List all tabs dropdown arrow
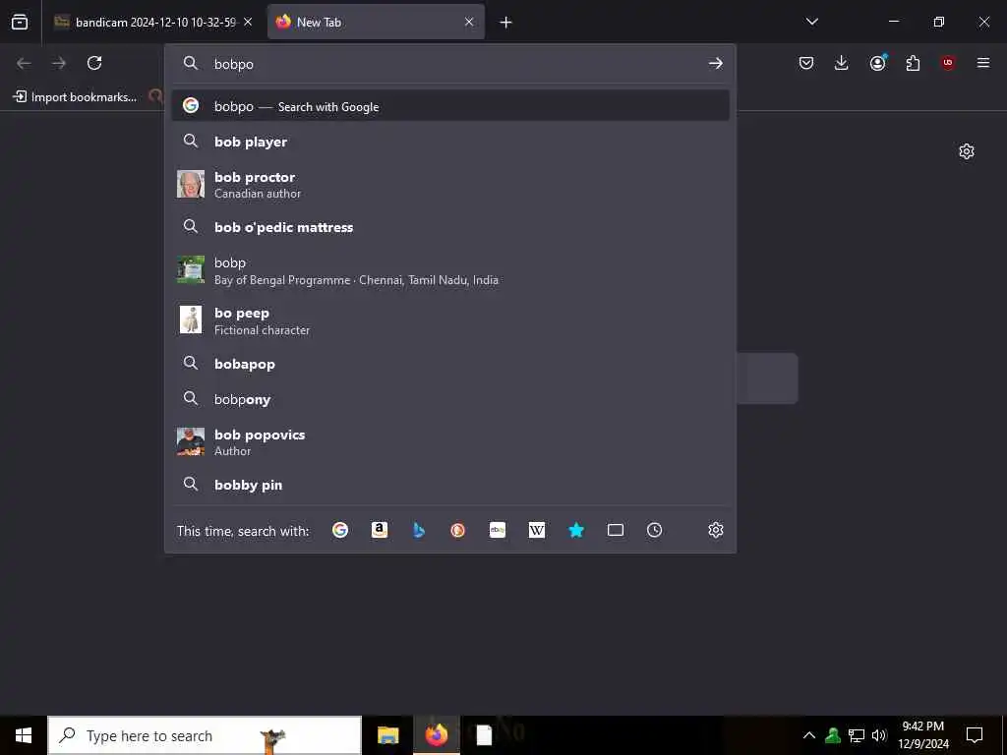This screenshot has height=755, width=1007. coord(811,22)
